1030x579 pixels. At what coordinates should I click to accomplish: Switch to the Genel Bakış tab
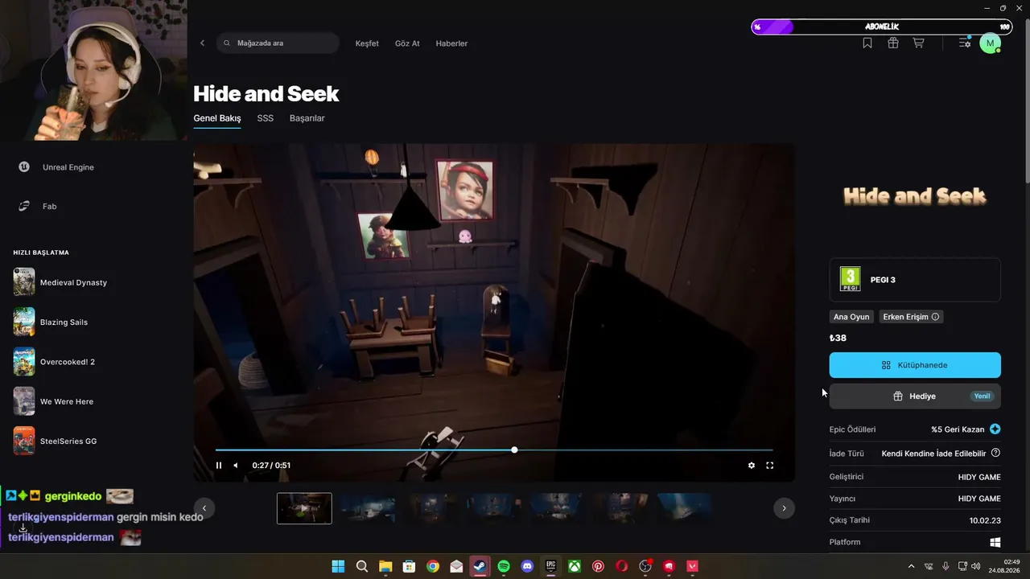217,118
